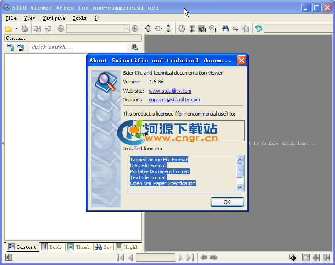This screenshot has height=265, width=335.
Task: Open the Navigate menu
Action: click(x=54, y=18)
